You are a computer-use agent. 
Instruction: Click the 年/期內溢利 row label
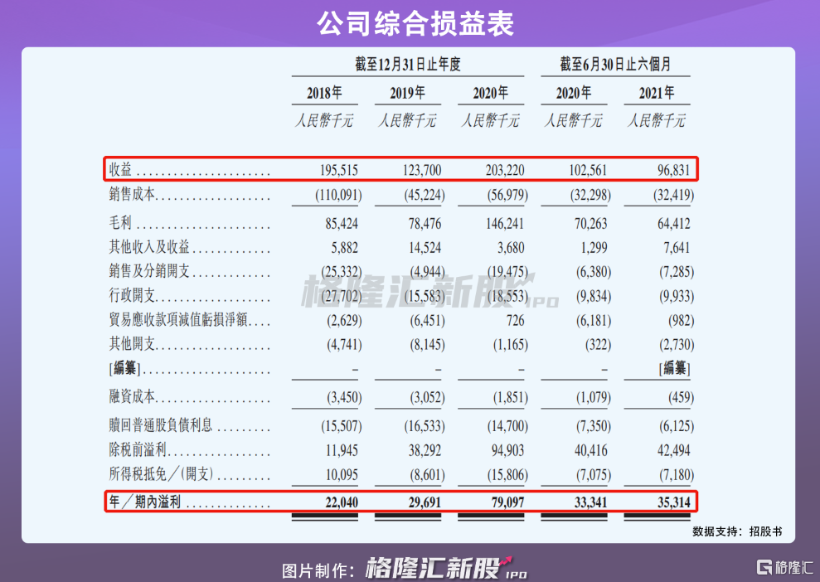click(x=144, y=502)
